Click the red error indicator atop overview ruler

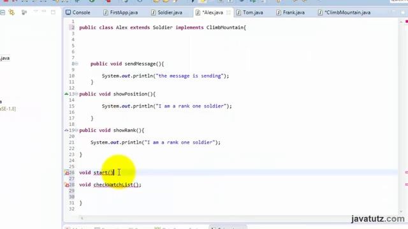407,22
